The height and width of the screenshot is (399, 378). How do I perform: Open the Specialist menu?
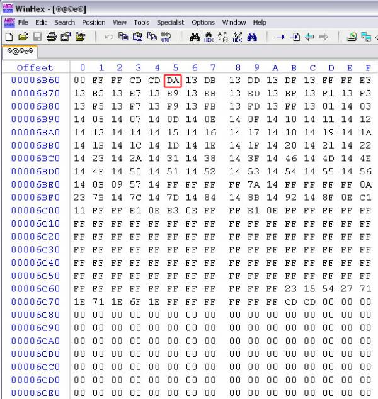pyautogui.click(x=170, y=23)
